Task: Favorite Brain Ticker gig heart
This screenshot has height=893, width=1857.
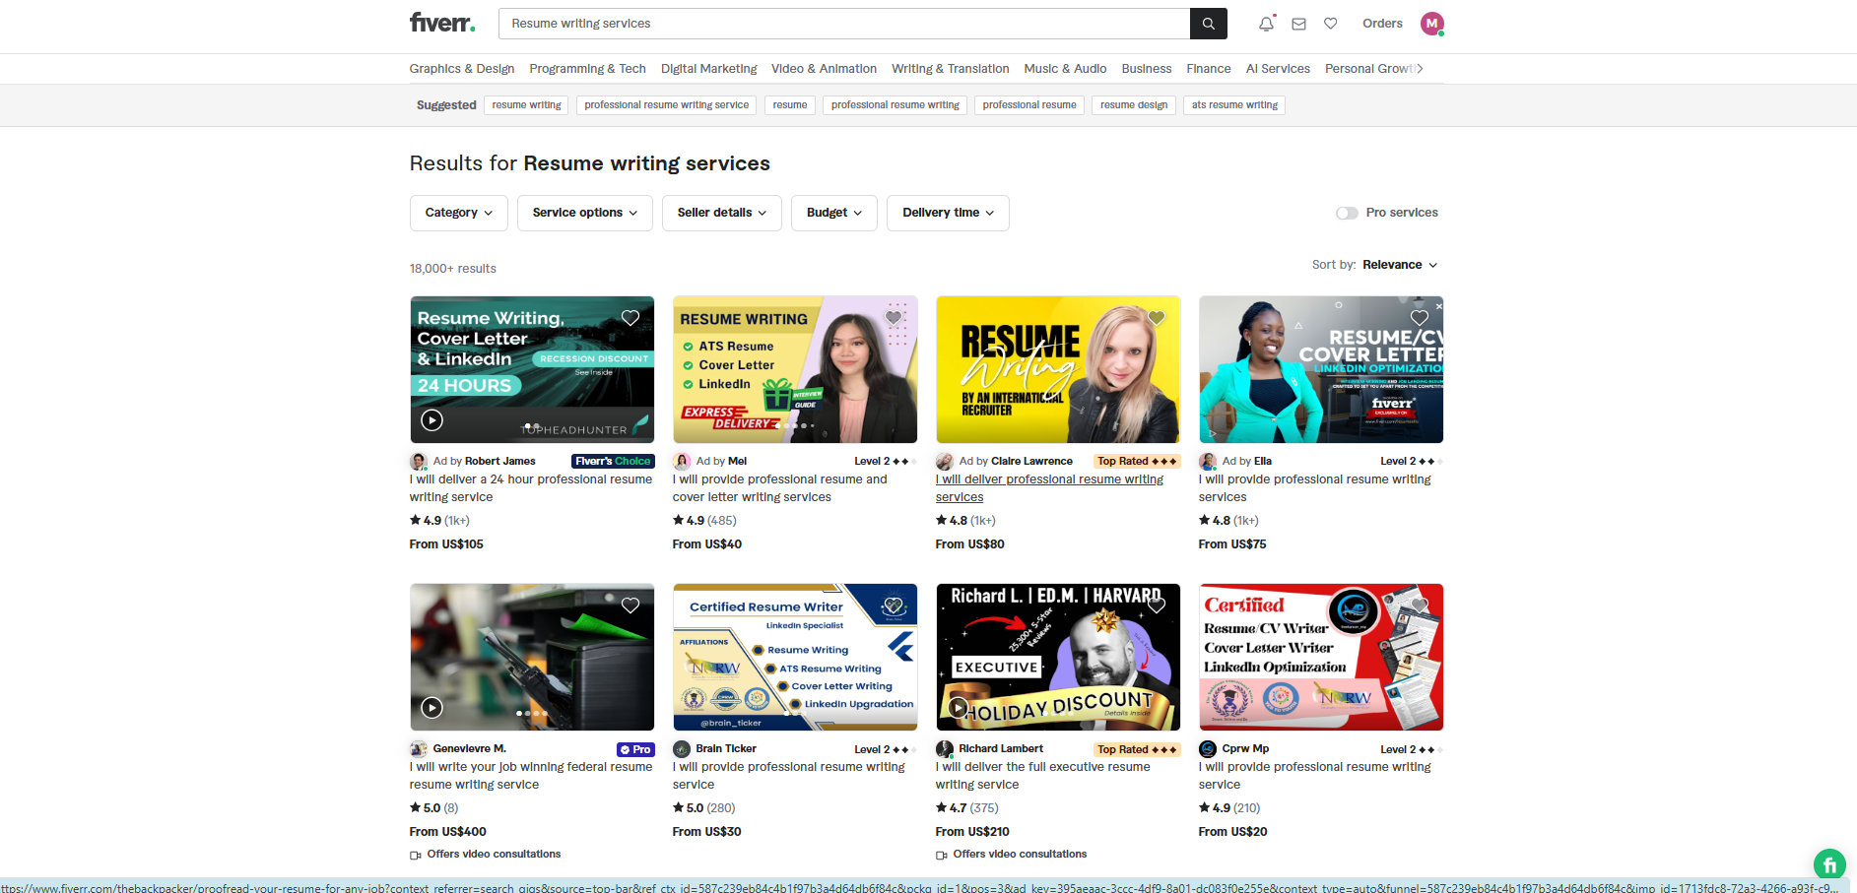Action: [x=894, y=606]
